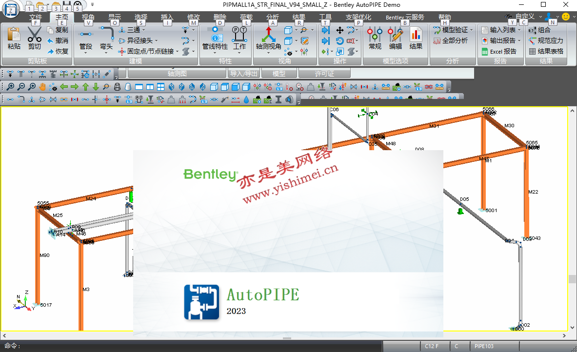Click the PIPE103 status bar entry

pos(484,346)
